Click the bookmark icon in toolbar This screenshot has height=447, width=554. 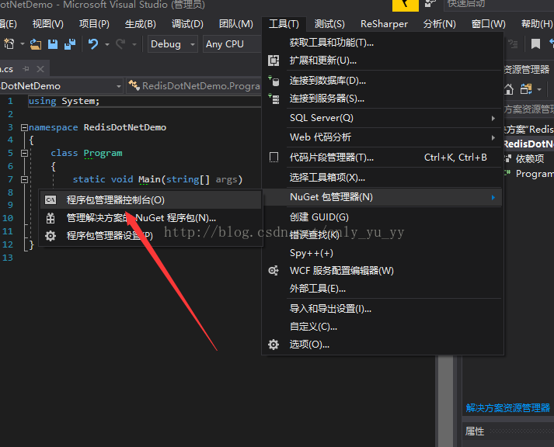pos(535,44)
